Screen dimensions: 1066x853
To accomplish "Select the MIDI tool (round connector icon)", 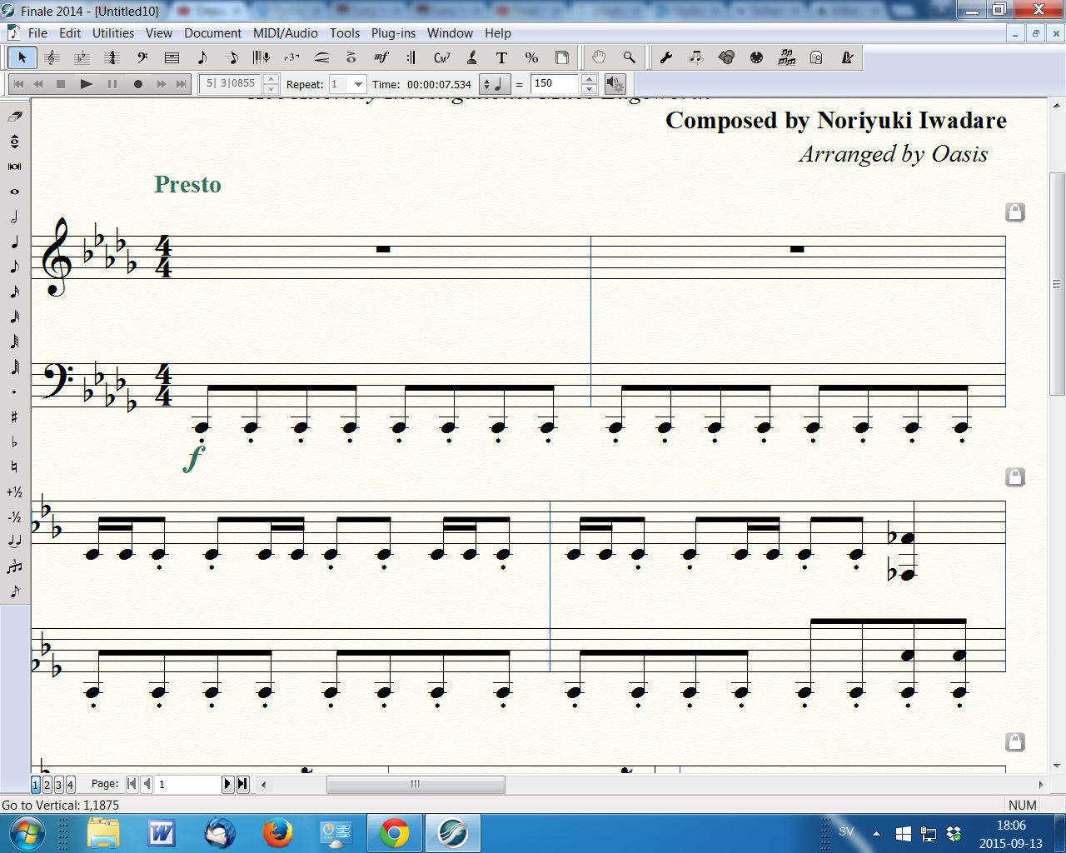I will click(756, 57).
